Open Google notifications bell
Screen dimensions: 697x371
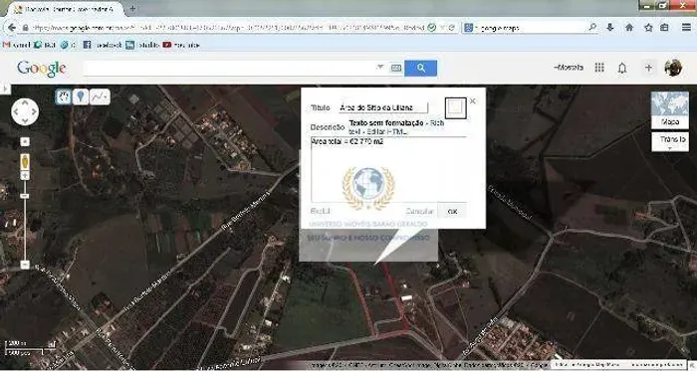coord(622,68)
